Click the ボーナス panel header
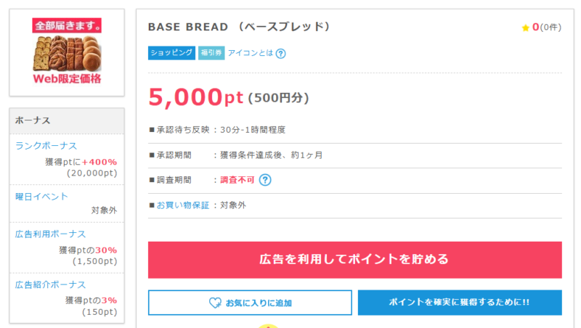This screenshot has height=328, width=581. (67, 120)
